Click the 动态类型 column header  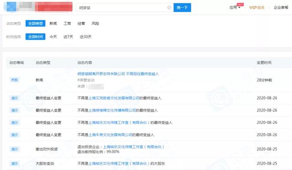tap(43, 63)
